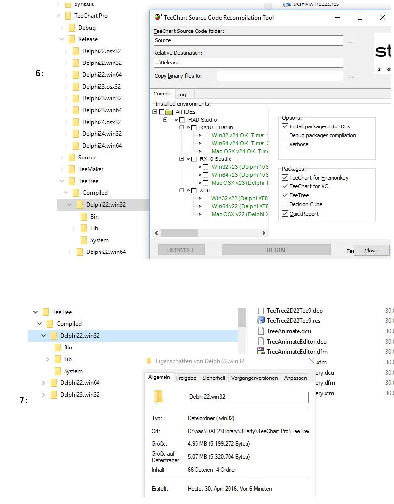The width and height of the screenshot is (394, 504).
Task: Click the All IDEs folder icon
Action: point(169,112)
